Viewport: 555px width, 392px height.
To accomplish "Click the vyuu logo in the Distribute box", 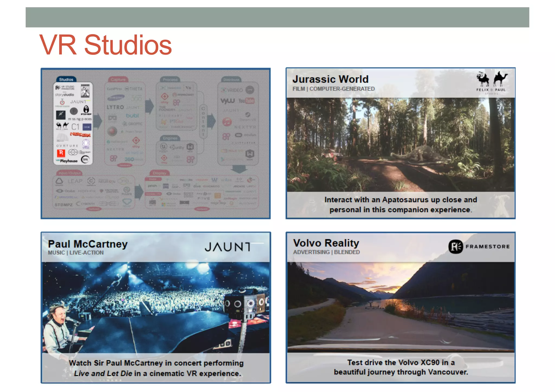I will 228,101.
